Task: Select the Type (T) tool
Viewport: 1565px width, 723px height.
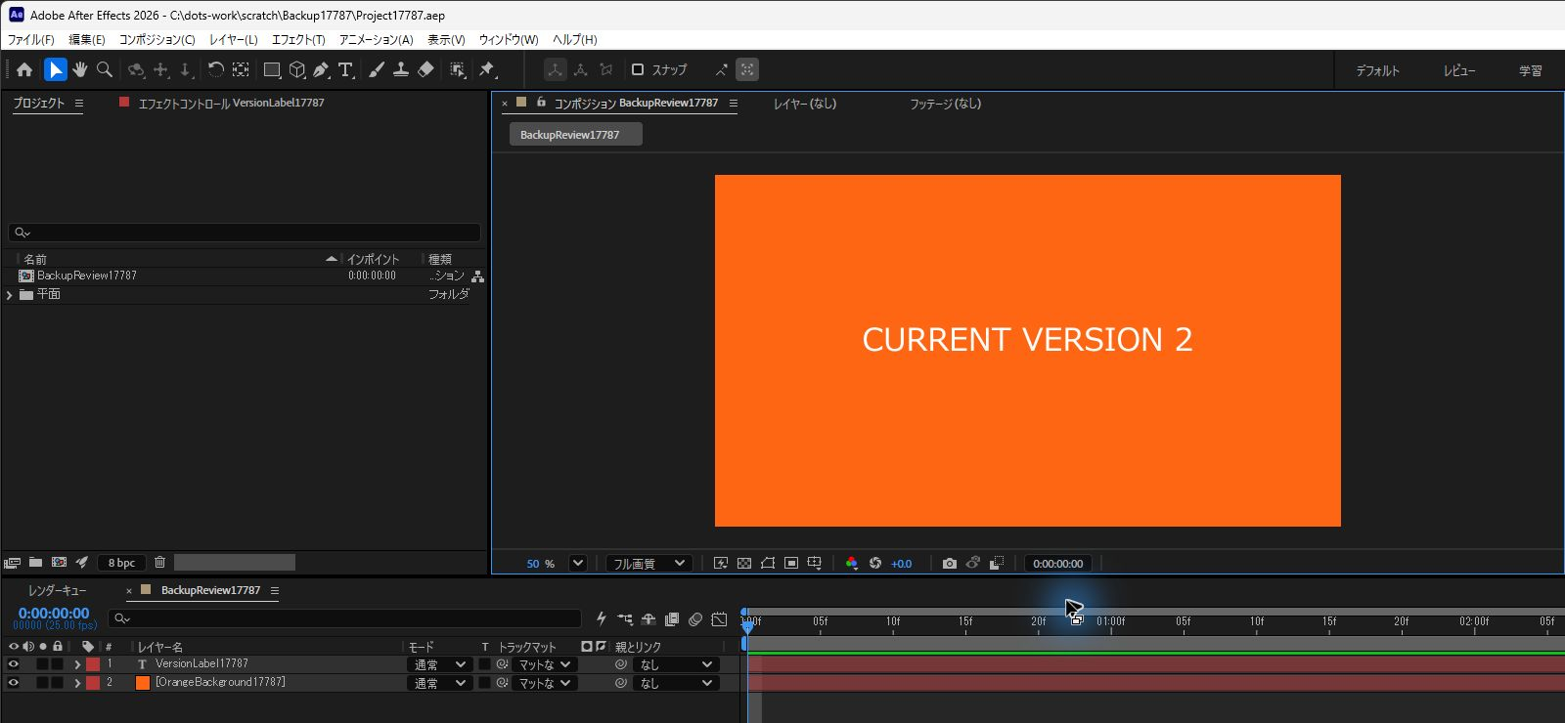Action: 345,69
